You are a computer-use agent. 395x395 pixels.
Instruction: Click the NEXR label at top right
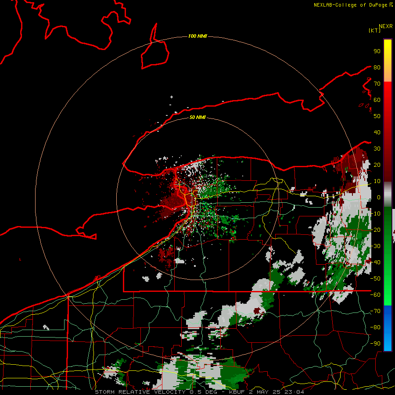click(x=386, y=26)
